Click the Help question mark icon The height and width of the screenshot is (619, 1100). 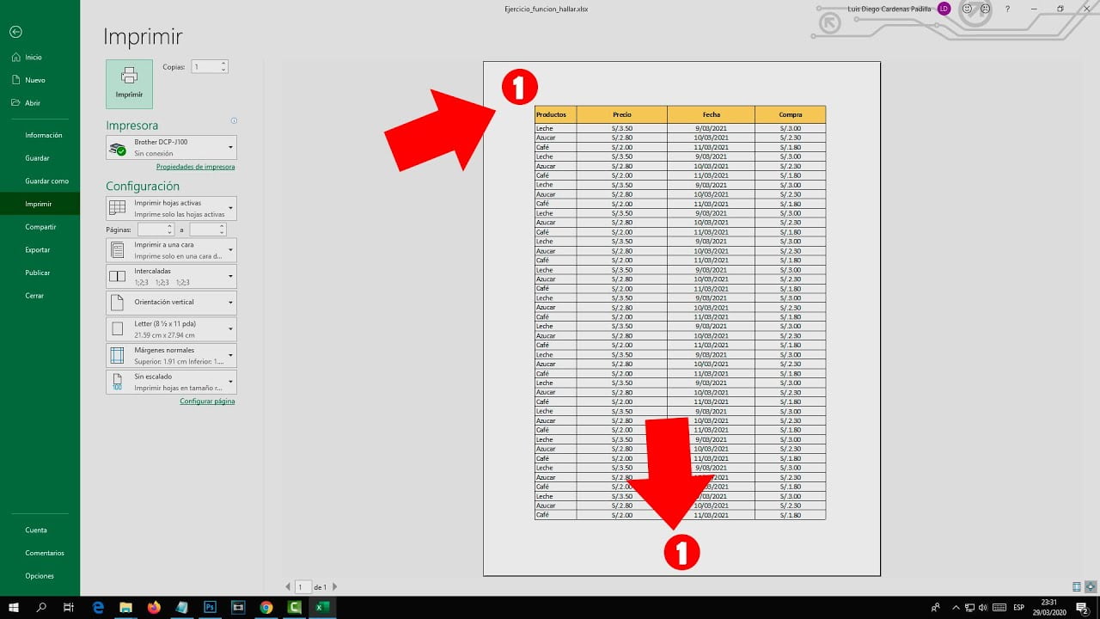click(x=1007, y=9)
